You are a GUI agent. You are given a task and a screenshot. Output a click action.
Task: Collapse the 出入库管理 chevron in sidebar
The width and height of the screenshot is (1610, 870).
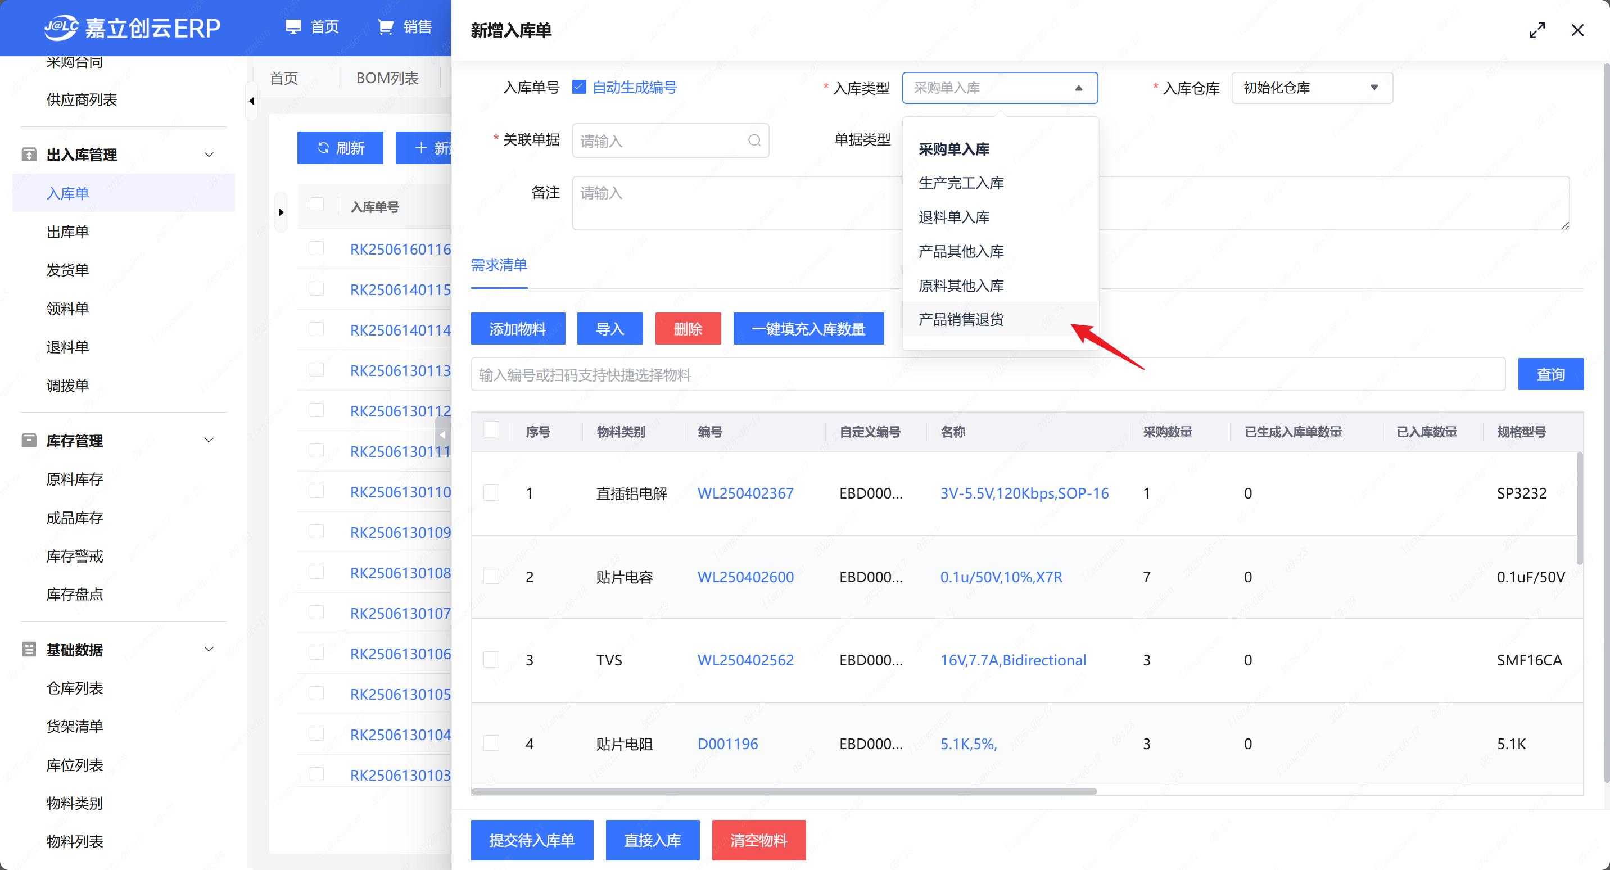209,155
